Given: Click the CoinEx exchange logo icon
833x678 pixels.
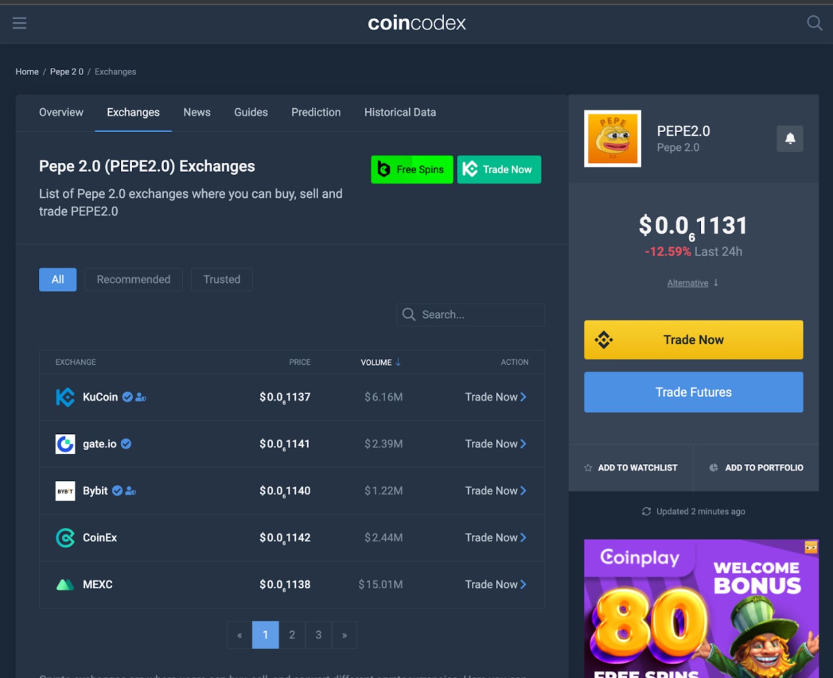Looking at the screenshot, I should coord(65,537).
